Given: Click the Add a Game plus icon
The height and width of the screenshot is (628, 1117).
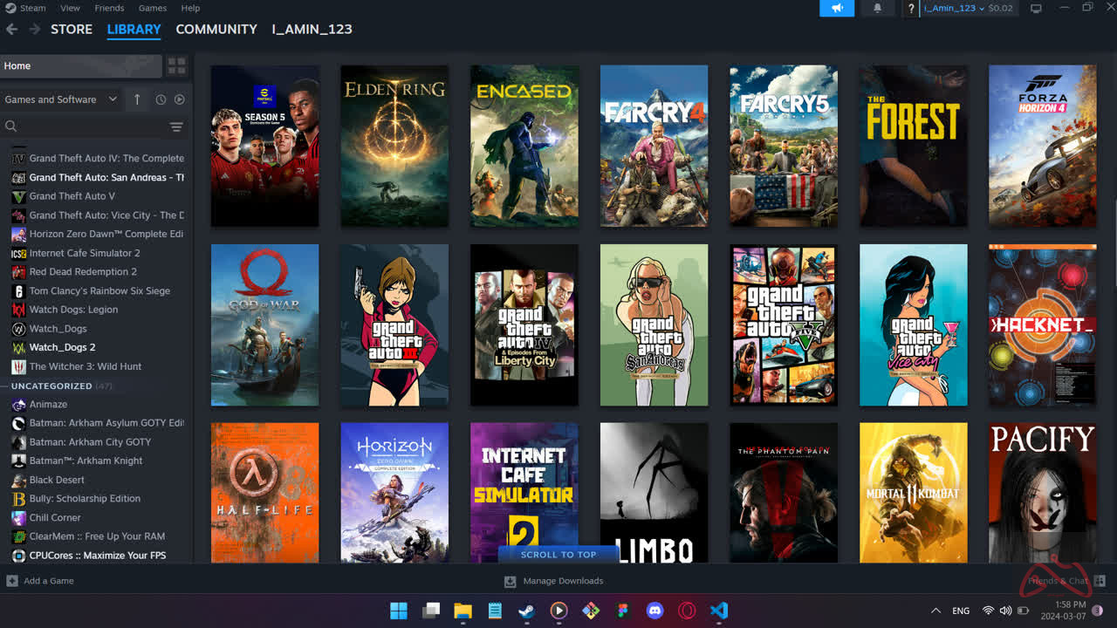Looking at the screenshot, I should point(12,581).
